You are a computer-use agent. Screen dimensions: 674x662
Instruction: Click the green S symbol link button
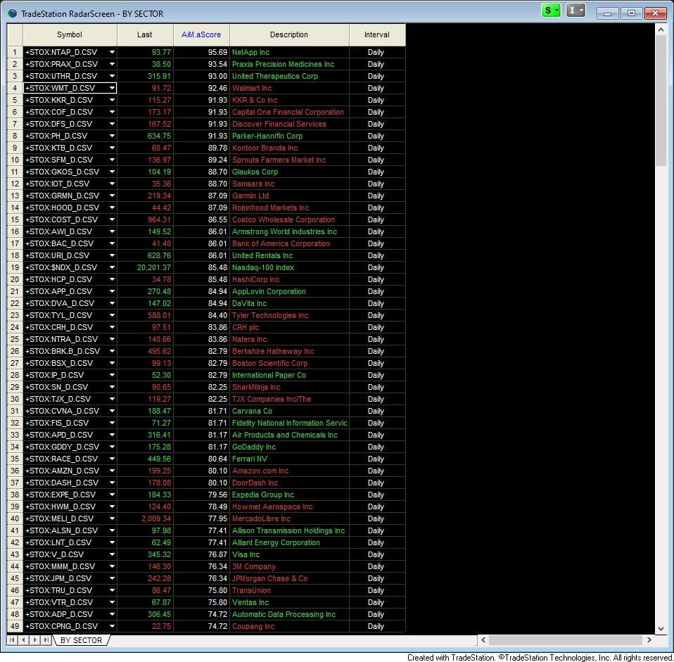(551, 11)
